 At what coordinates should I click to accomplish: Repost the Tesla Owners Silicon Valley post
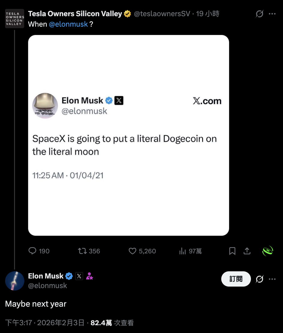82,251
